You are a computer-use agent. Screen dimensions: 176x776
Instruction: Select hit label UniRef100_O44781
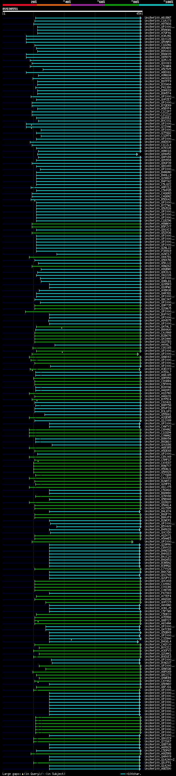[x=158, y=257]
